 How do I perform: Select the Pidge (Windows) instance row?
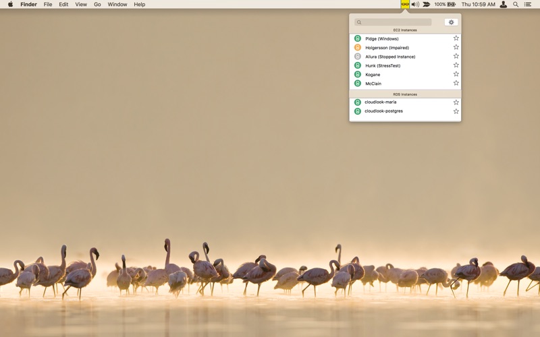pyautogui.click(x=405, y=38)
